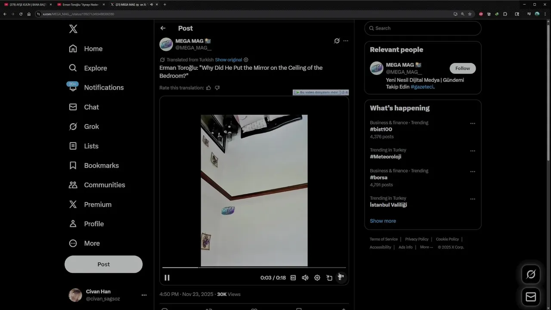
Task: Click the Grok icon on the post header
Action: 337,41
